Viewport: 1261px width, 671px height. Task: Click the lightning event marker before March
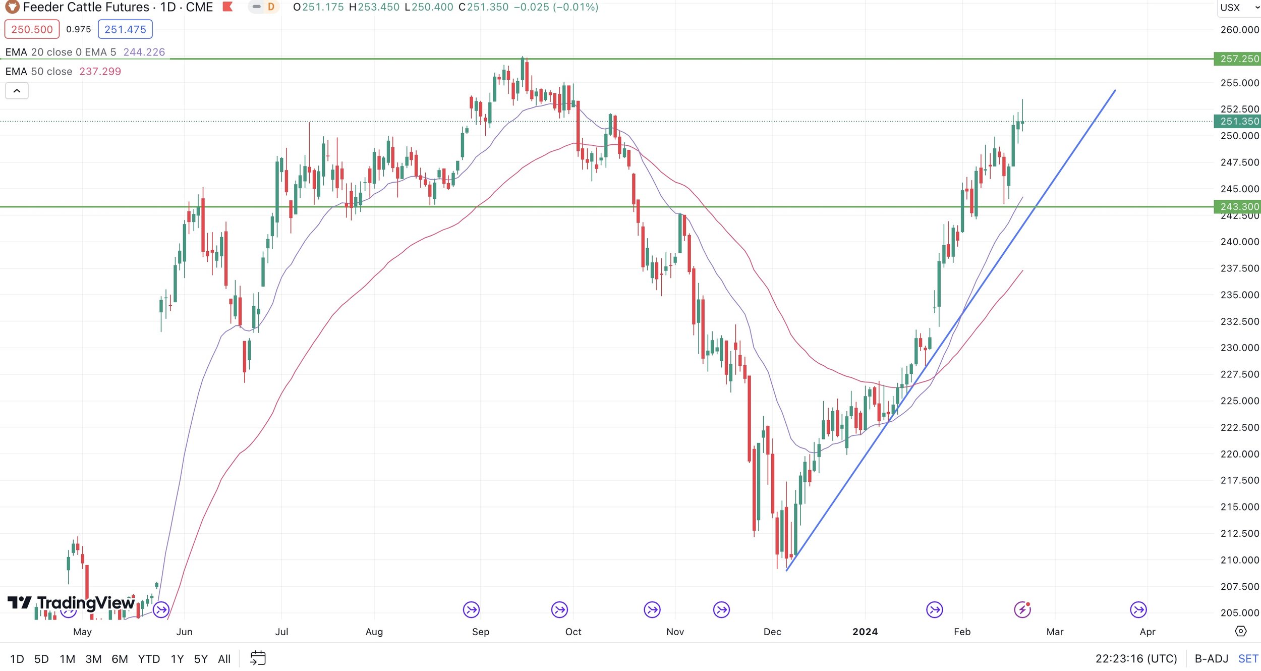point(1022,610)
